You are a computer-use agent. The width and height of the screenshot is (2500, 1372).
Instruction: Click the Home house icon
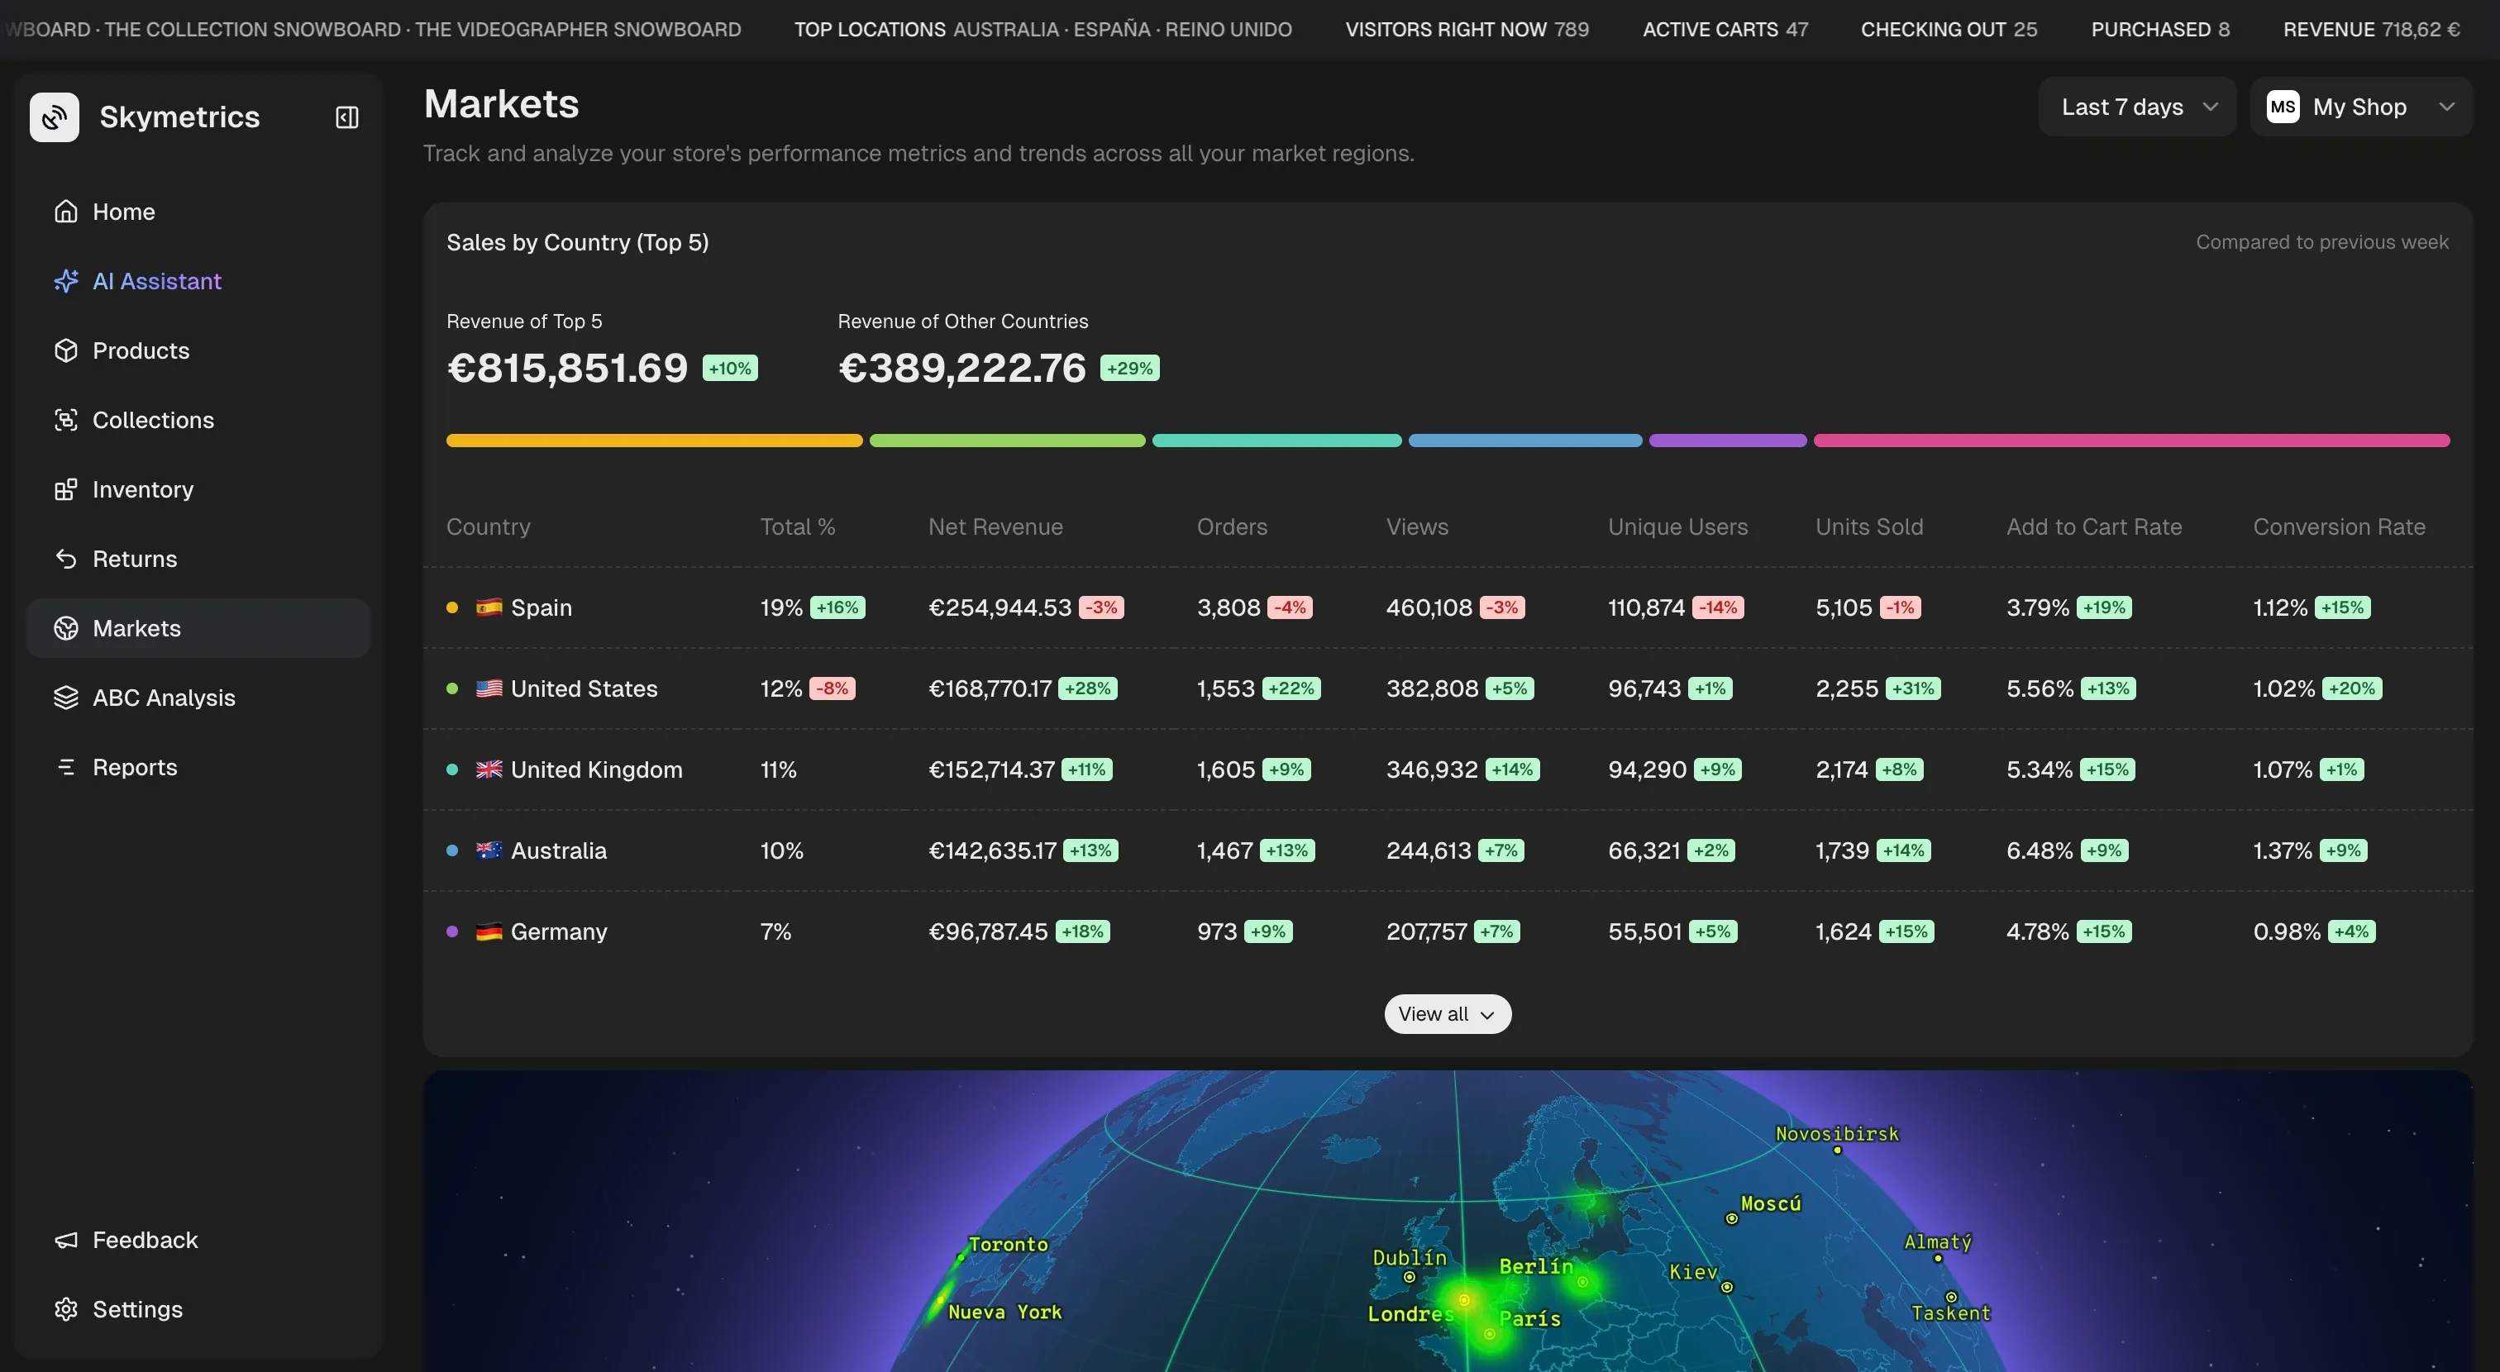tap(66, 212)
